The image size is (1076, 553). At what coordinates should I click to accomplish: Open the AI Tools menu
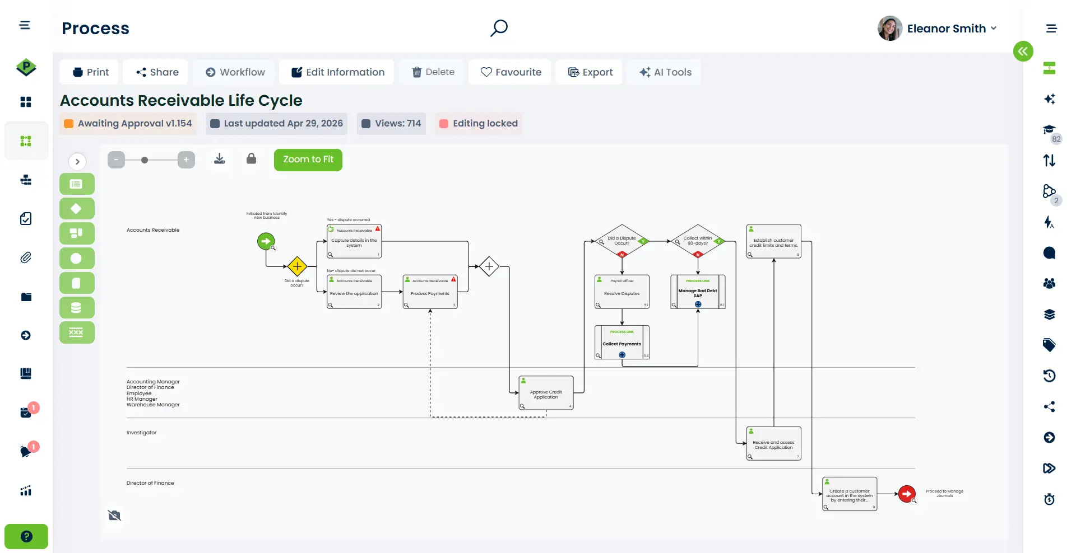665,72
